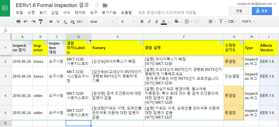Open the move-to-folder icon
Viewport: 279px width, 127px height.
point(105,5)
